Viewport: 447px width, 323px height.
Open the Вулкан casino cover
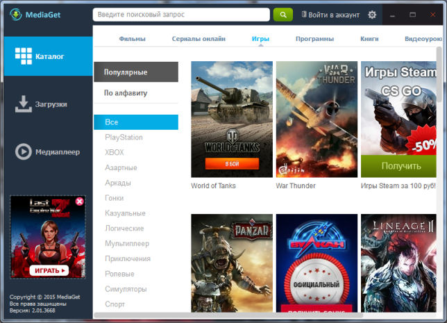click(317, 263)
